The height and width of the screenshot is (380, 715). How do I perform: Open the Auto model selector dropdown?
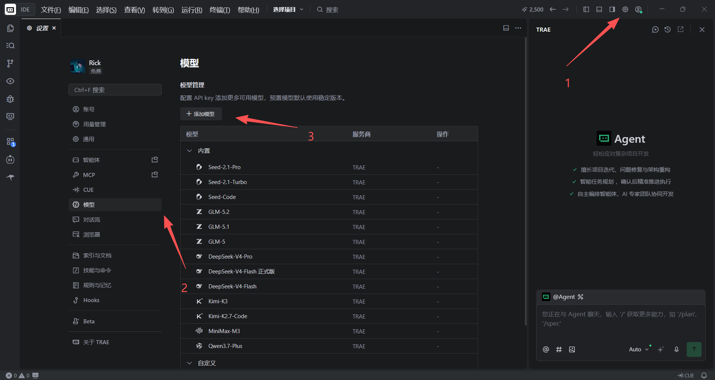[639, 349]
